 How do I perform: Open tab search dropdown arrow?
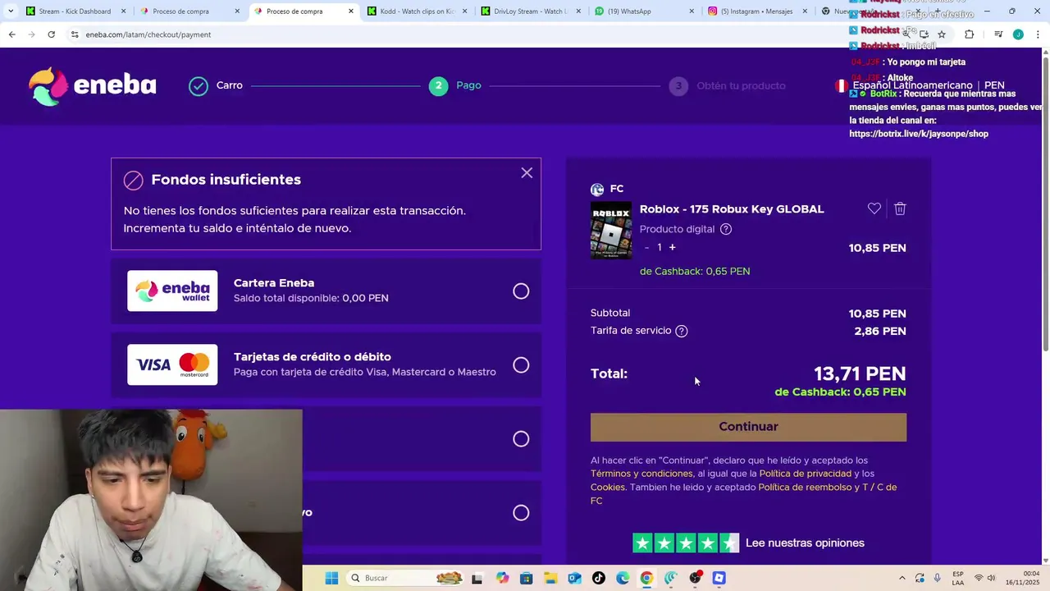(x=10, y=11)
